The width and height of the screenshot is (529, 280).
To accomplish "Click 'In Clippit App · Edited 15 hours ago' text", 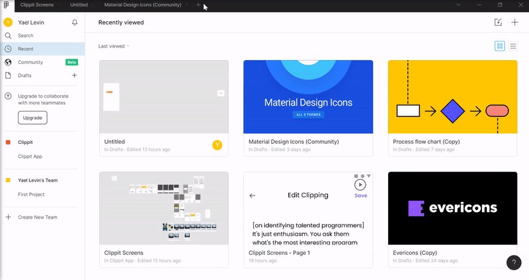I will [142, 261].
